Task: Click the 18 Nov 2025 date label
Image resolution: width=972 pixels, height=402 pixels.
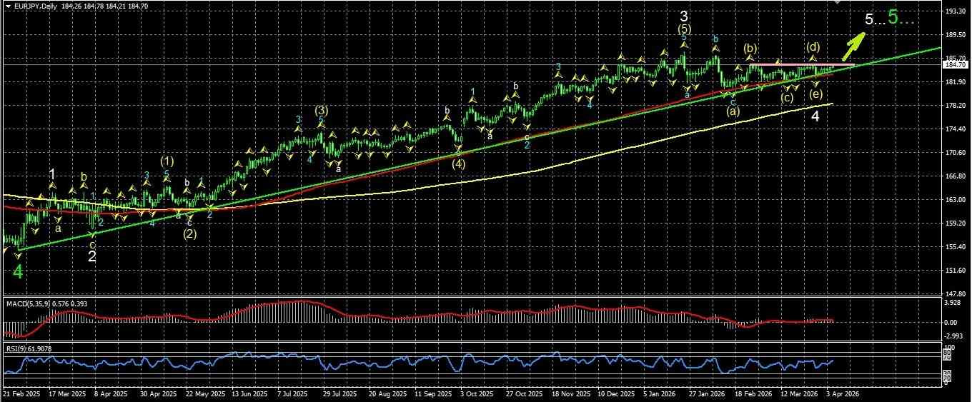Action: pos(571,393)
